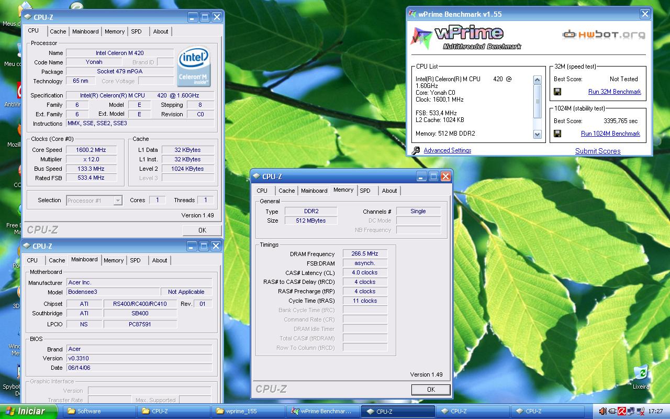Select the CPU tab in the Timings CPU-Z window
670x419 pixels.
point(262,191)
